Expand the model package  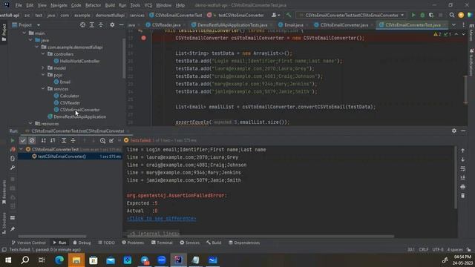[43, 67]
